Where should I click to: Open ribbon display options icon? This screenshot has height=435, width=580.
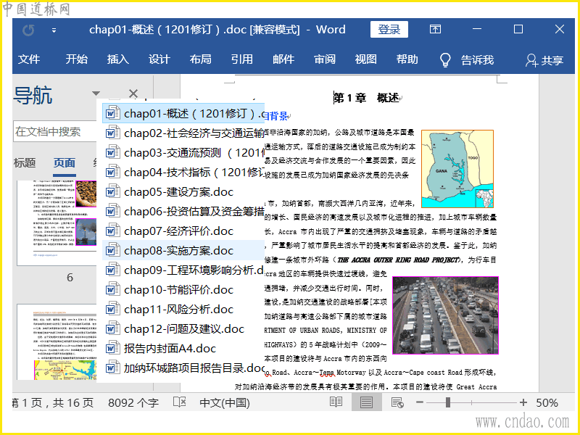pos(435,29)
